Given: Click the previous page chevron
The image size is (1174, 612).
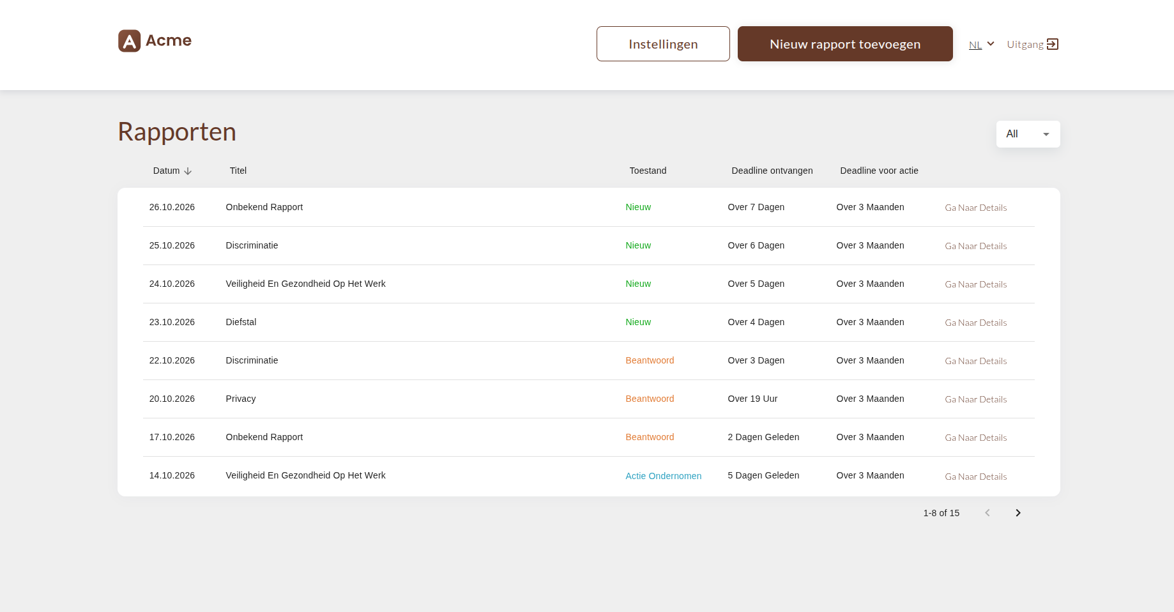Looking at the screenshot, I should click(987, 513).
